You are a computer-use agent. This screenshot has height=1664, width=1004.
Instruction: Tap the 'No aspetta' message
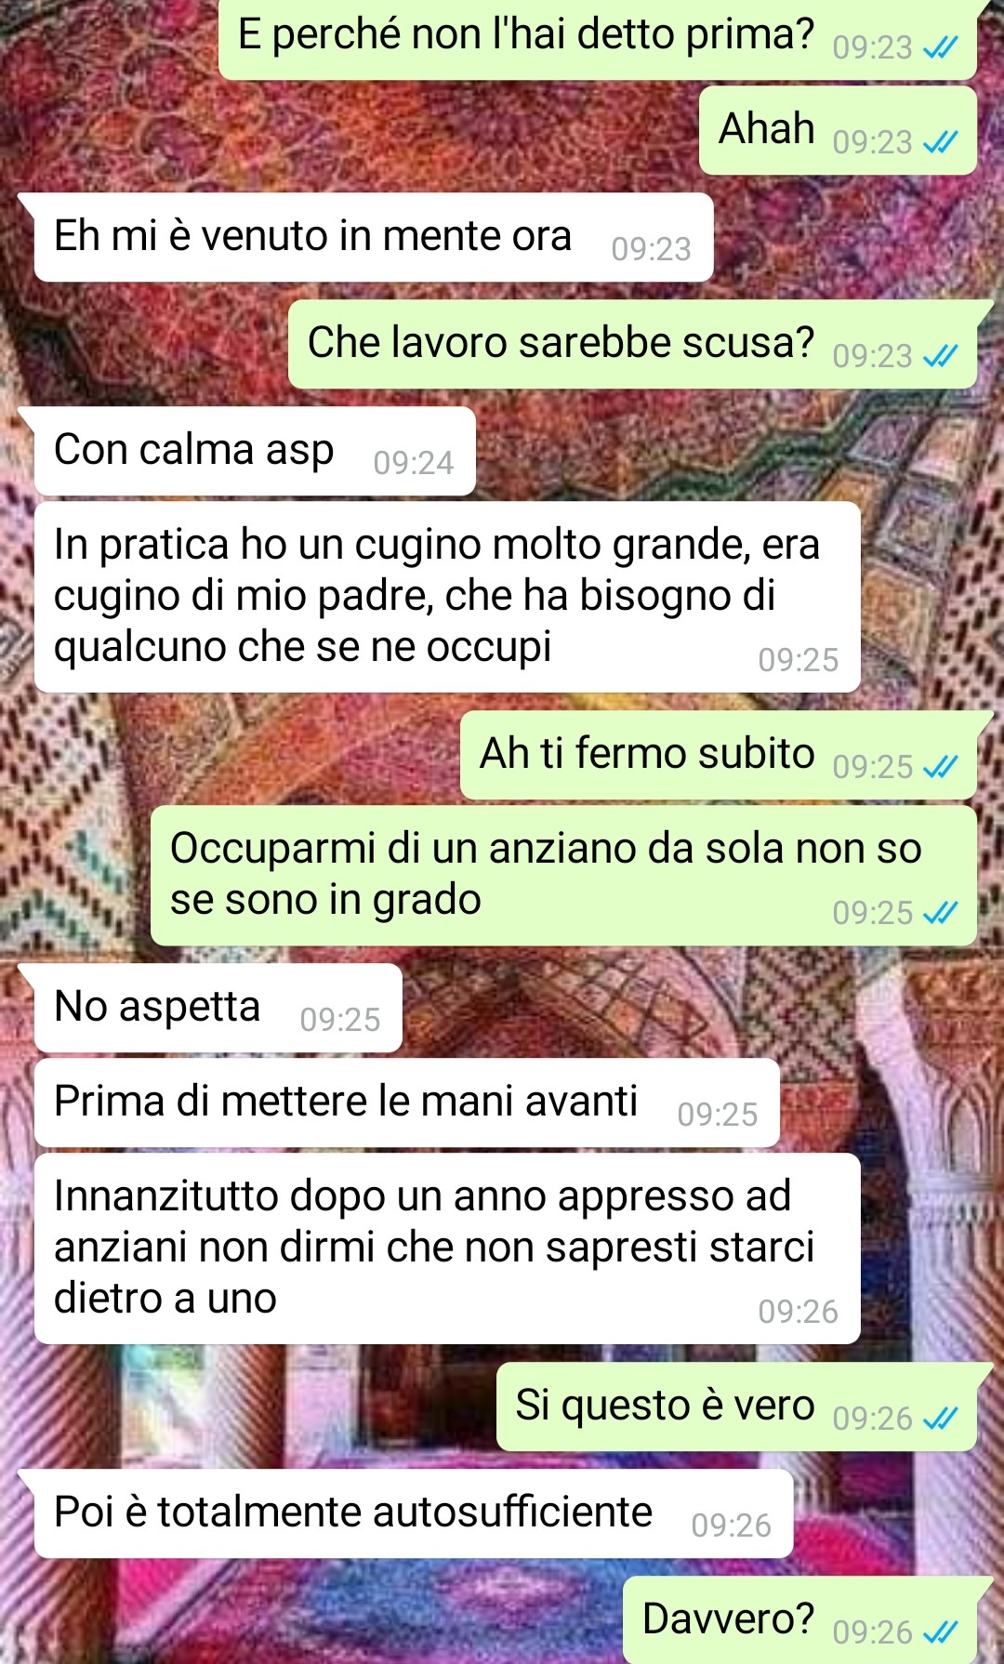(x=218, y=1008)
